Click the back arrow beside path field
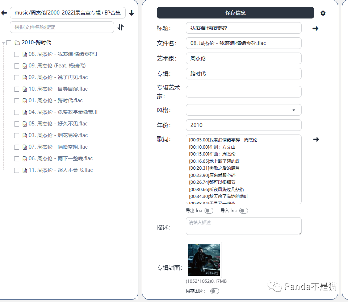This screenshot has width=348, height=302. (4, 13)
